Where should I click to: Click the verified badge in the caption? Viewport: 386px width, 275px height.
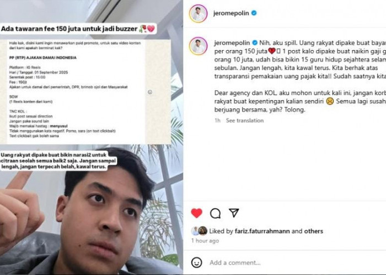[255, 43]
